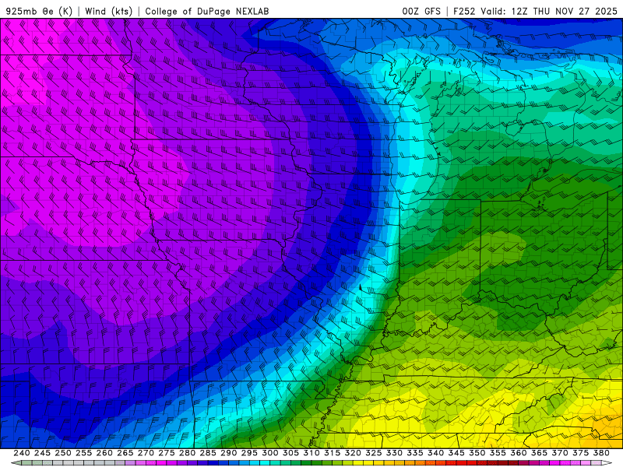Click the 260 value on the color scale
Screen dimensions: 623x467
pyautogui.click(x=104, y=453)
